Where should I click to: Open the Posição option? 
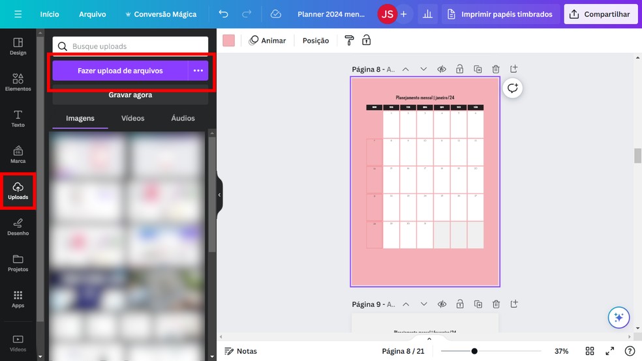tap(316, 40)
